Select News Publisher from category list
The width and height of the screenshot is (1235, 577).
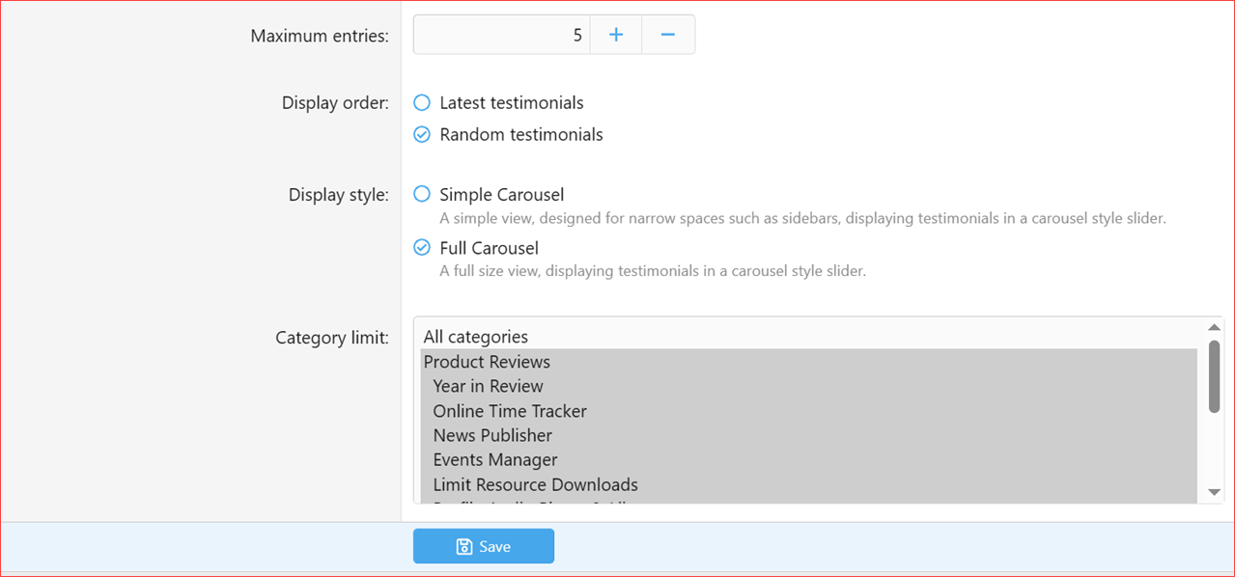point(492,435)
